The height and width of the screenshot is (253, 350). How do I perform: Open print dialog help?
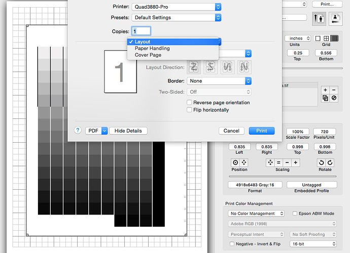coord(78,131)
